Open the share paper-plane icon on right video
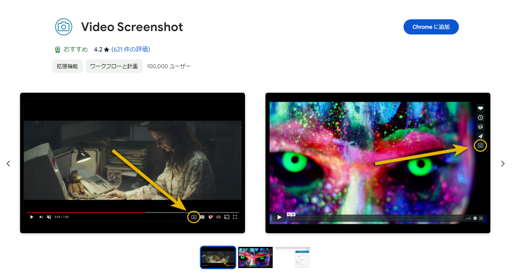Screen dimensions: 515x279 pos(480,136)
